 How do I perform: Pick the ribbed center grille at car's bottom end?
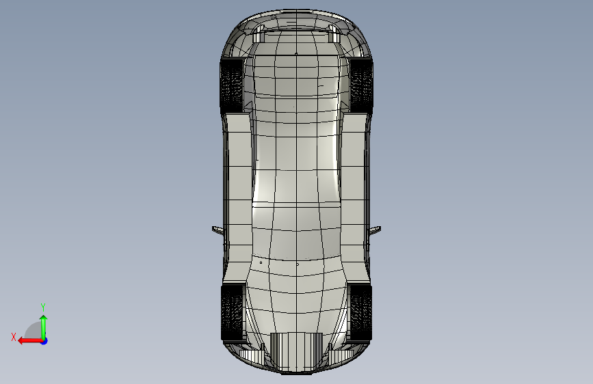[x=296, y=351]
